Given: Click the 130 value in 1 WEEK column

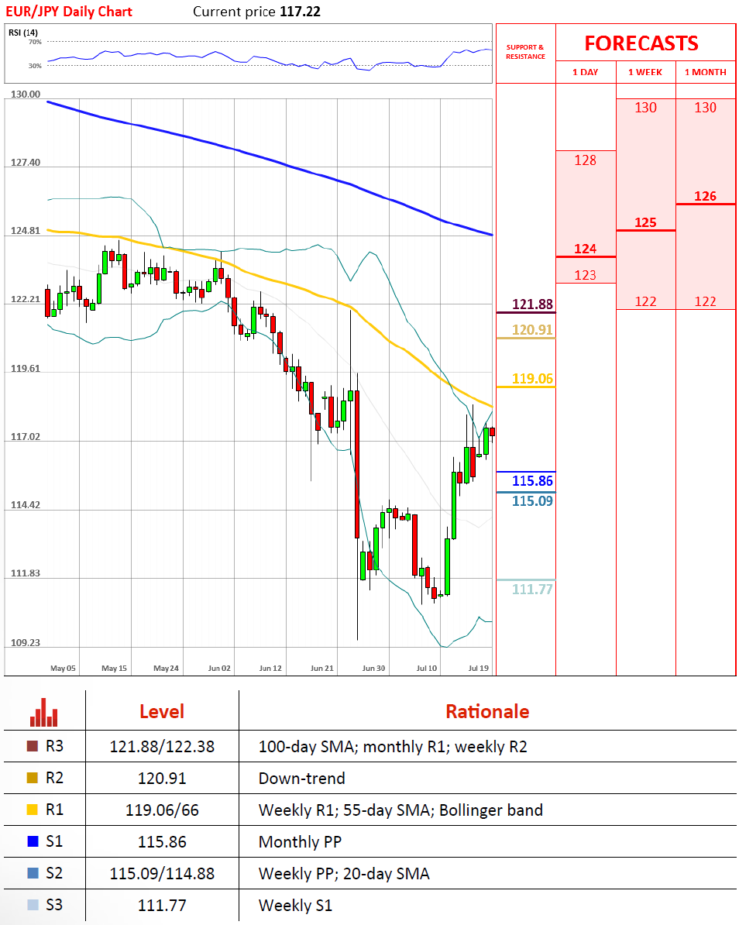Looking at the screenshot, I should [x=645, y=108].
